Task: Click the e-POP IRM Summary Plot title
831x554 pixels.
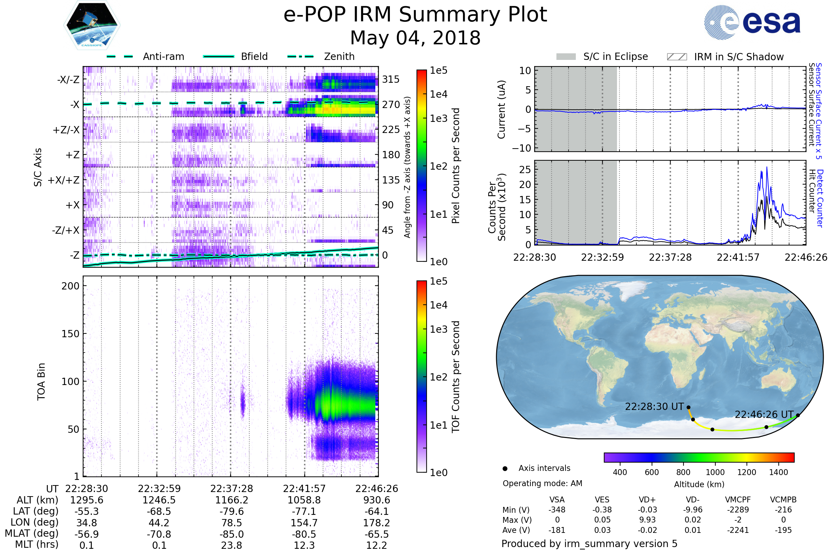Action: (415, 15)
